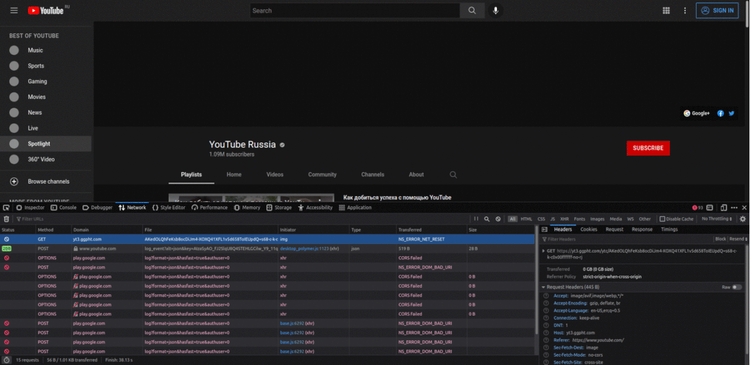750x365 pixels.
Task: Focus the YouTube Search input field
Action: tap(355, 11)
